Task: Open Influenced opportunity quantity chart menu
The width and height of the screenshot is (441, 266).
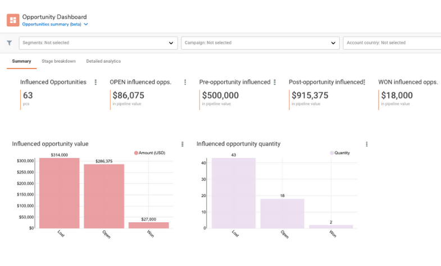Action: 367,144
